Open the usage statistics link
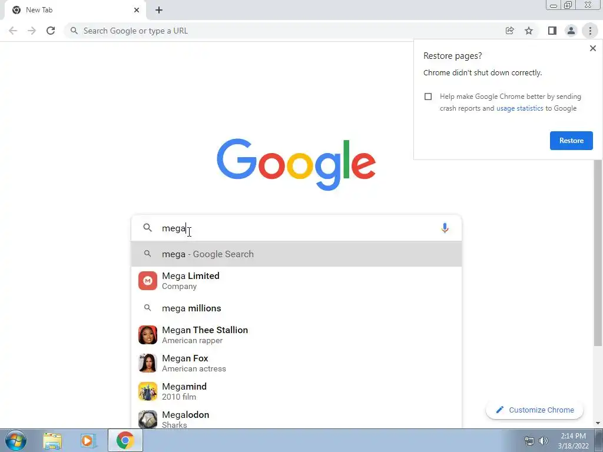 point(519,108)
